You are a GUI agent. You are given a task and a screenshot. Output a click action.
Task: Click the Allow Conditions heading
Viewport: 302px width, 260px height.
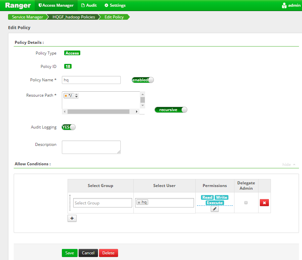[x=33, y=164]
